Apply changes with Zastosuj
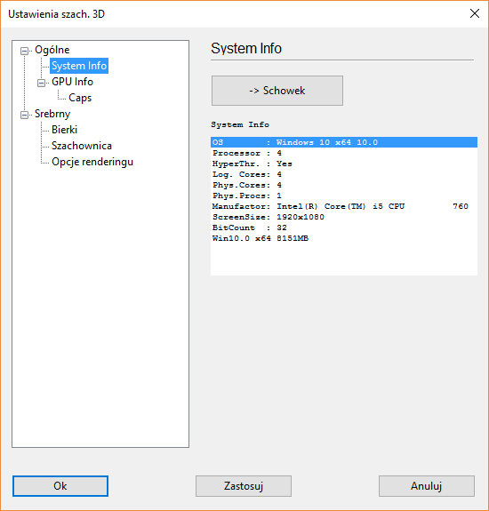489x511 pixels. (244, 486)
